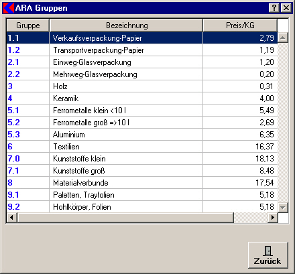Select the Einweg-Glasverpackung row

[x=142, y=62]
